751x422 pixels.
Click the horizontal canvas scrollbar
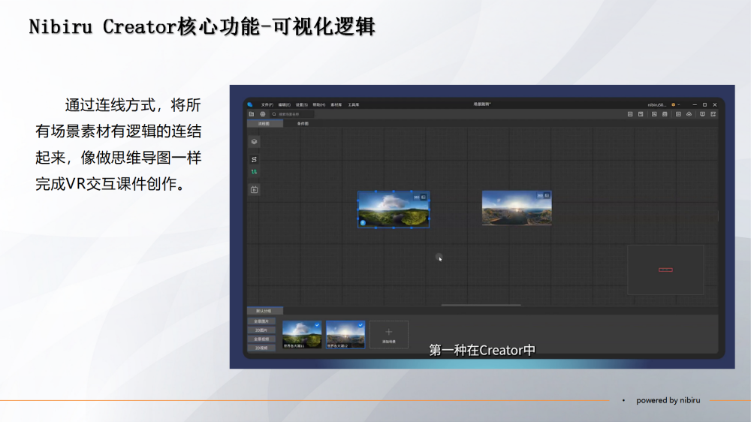pyautogui.click(x=481, y=305)
